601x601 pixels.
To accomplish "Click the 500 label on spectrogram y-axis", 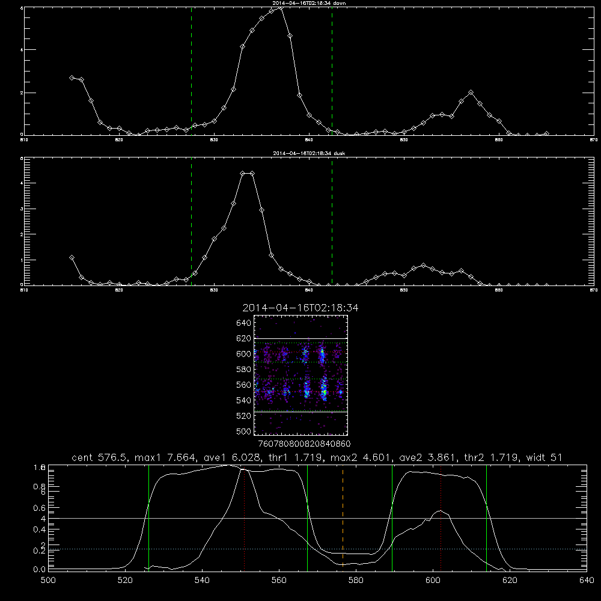I will [x=244, y=431].
